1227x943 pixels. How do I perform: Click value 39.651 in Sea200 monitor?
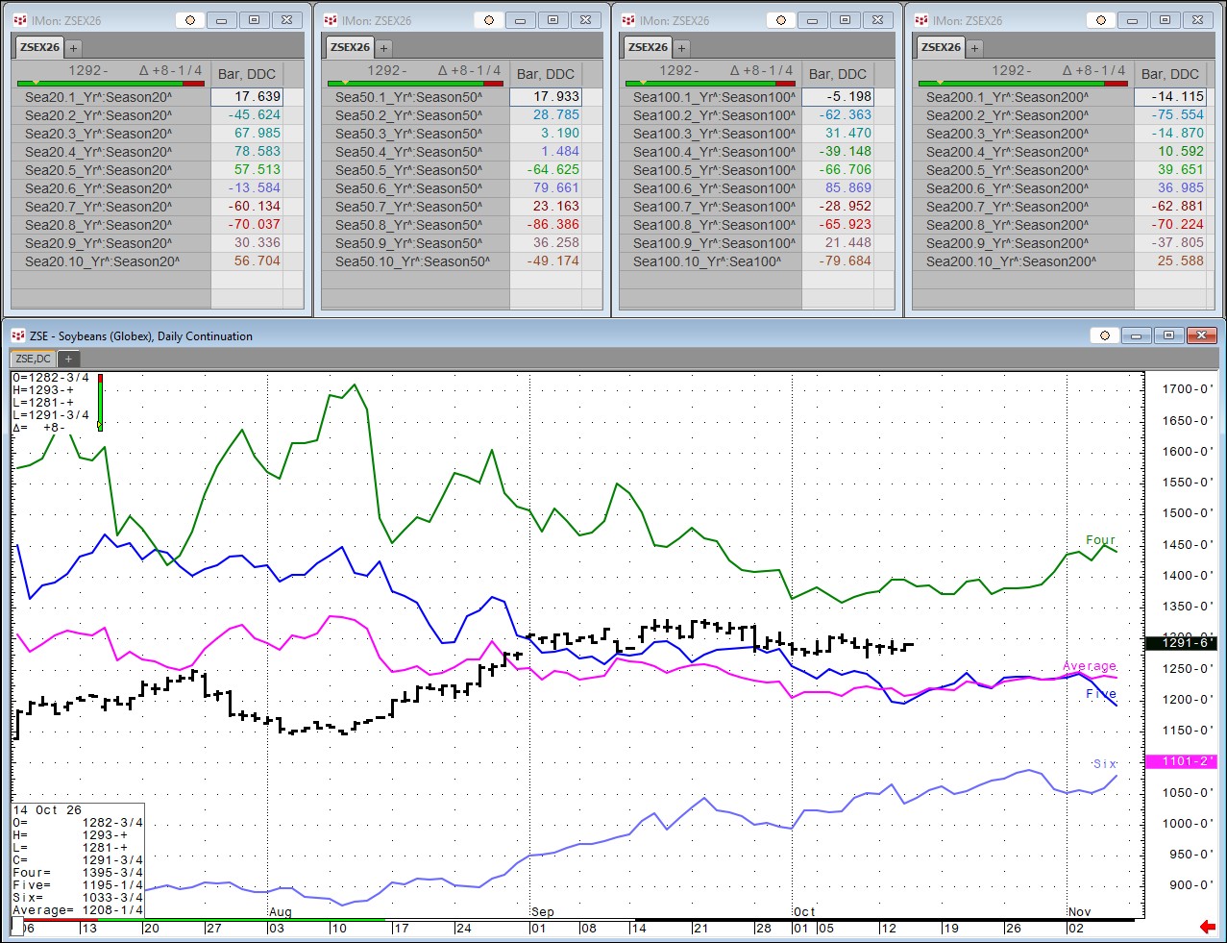click(1170, 170)
